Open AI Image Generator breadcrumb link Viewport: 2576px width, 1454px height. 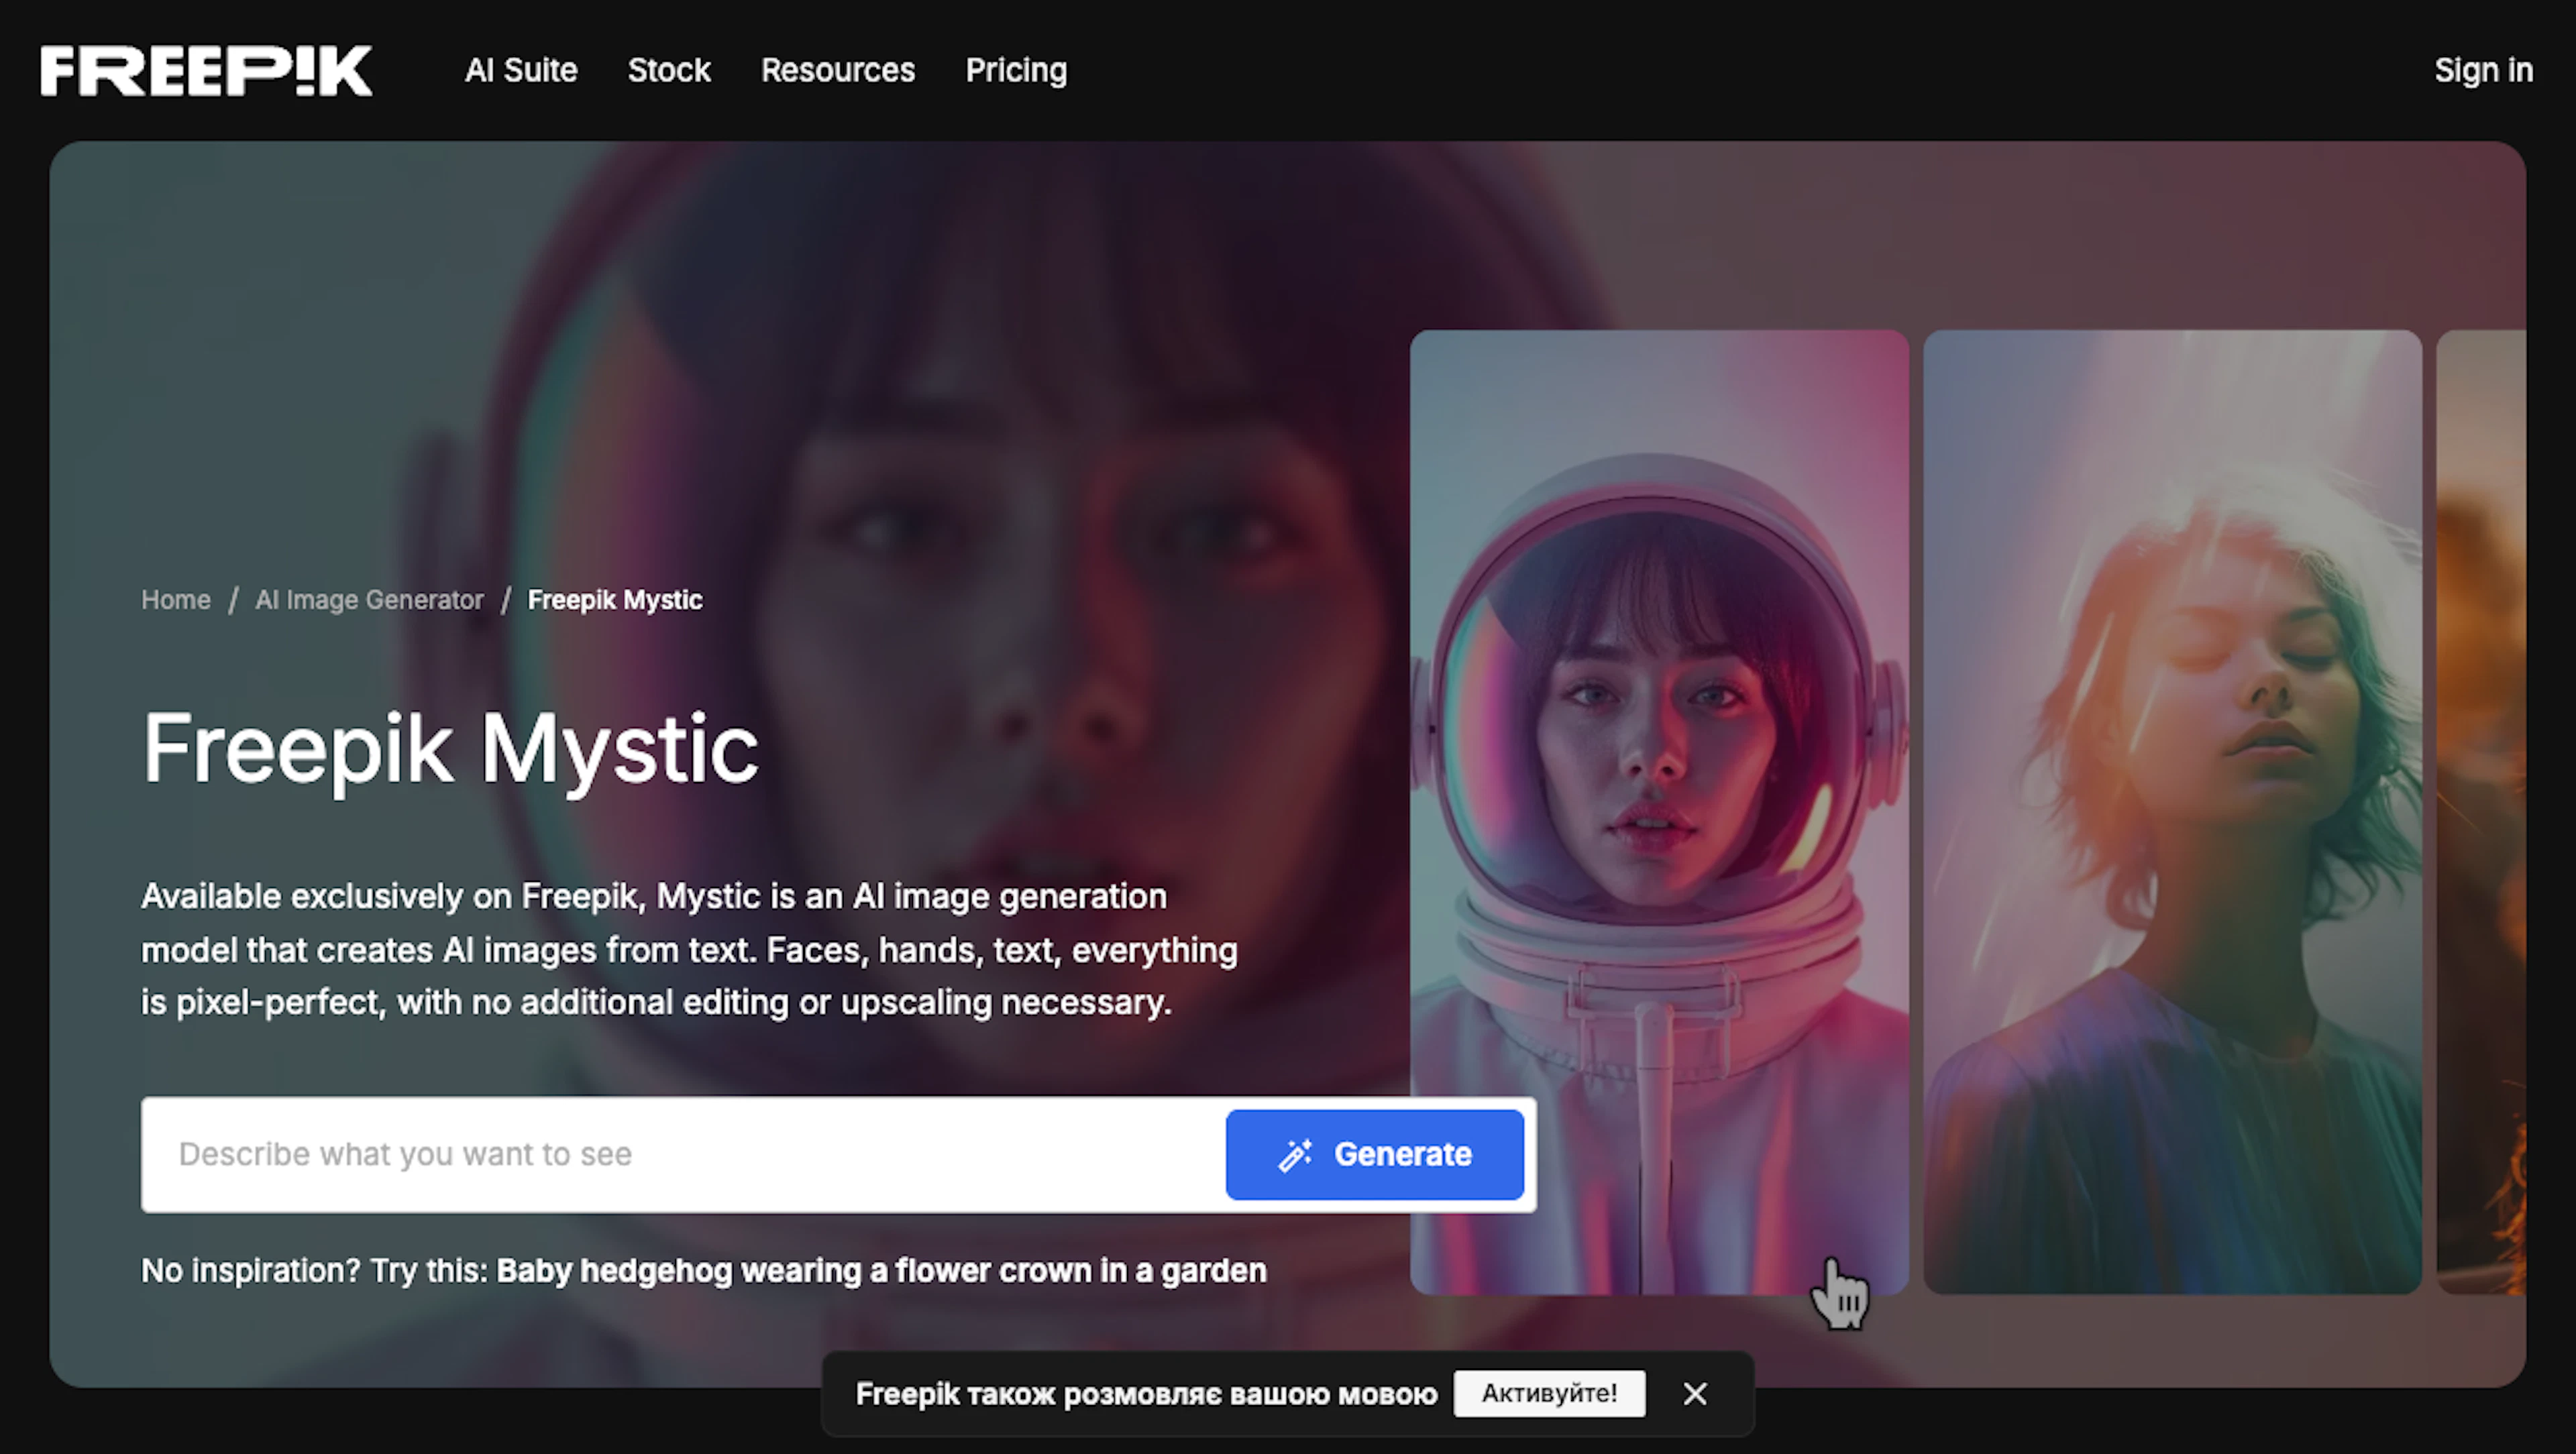369,600
